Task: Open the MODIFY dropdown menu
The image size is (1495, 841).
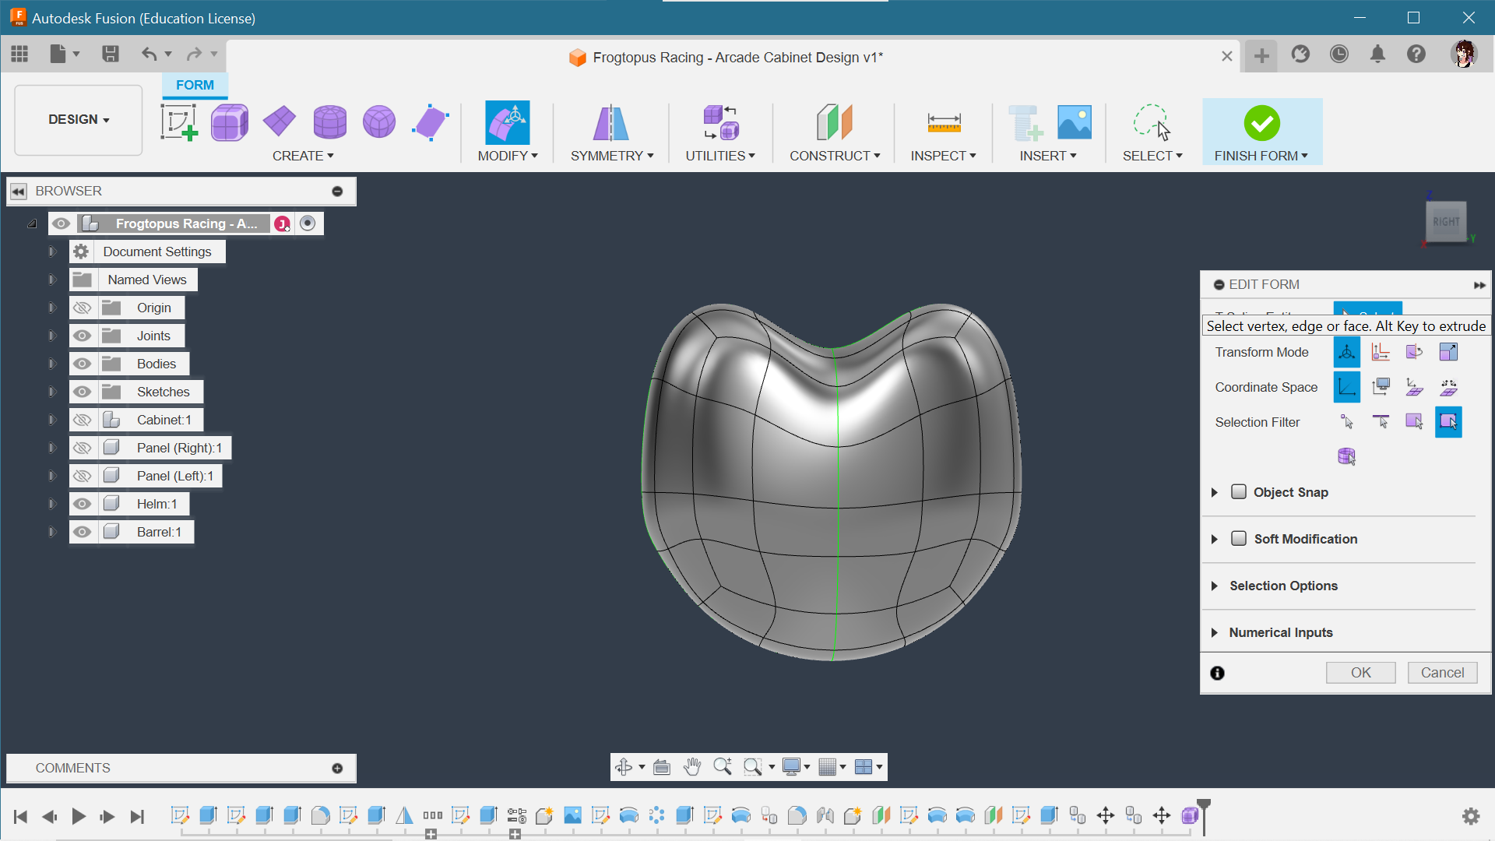Action: [508, 156]
